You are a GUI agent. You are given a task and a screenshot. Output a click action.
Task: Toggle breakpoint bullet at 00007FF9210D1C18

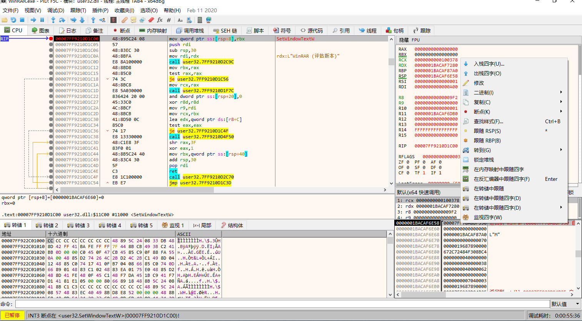click(x=51, y=79)
